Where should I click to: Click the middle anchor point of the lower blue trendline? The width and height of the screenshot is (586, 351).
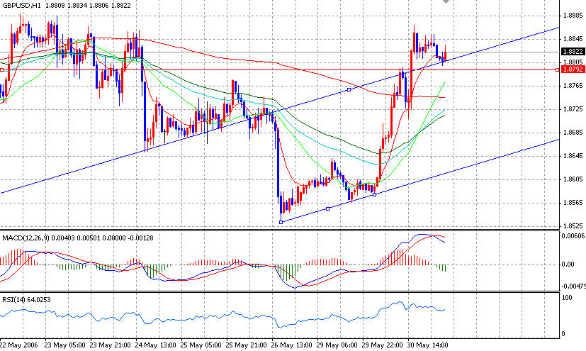[x=328, y=208]
